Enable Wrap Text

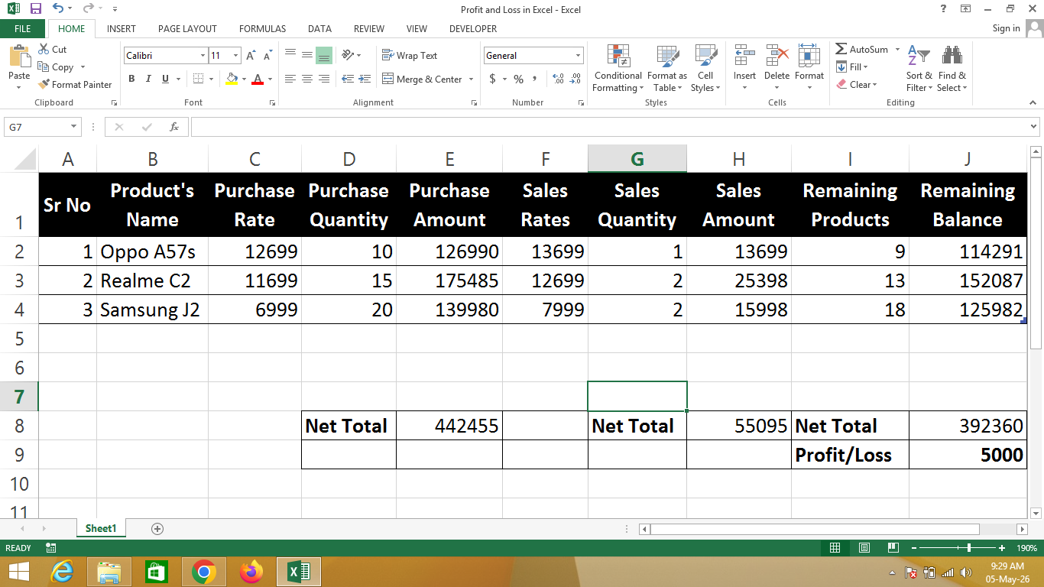pyautogui.click(x=410, y=55)
